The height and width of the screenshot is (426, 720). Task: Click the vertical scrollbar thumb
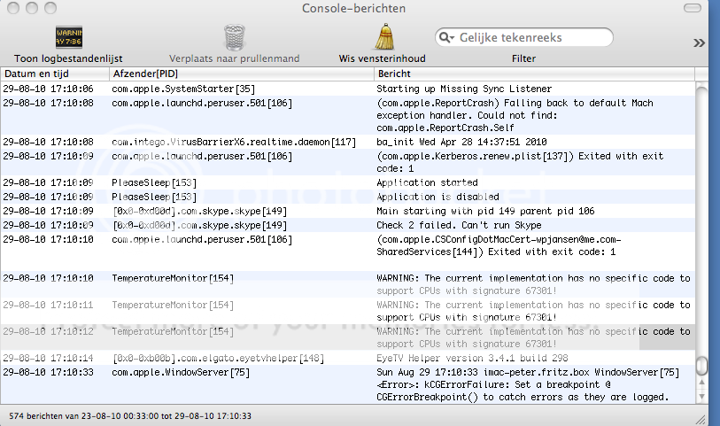(x=701, y=366)
